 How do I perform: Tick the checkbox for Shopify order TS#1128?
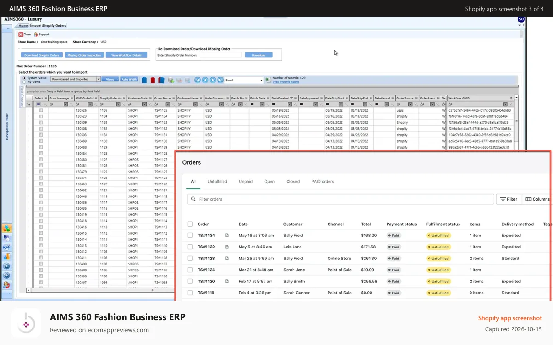(x=190, y=259)
